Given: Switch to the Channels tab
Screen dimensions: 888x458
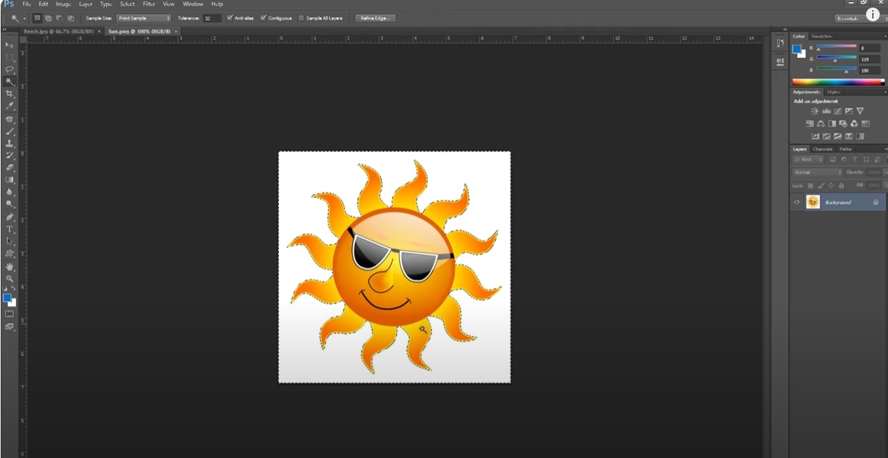Looking at the screenshot, I should click(x=823, y=149).
